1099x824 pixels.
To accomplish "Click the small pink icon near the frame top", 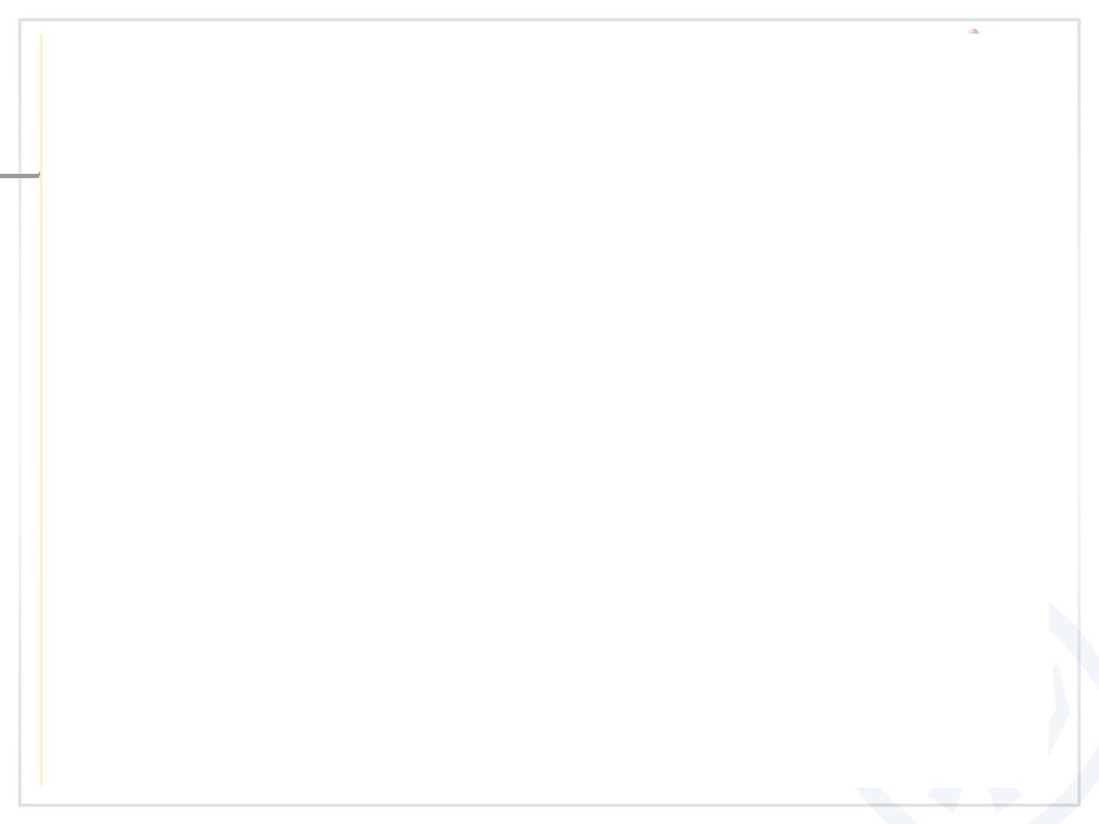I will tap(973, 31).
